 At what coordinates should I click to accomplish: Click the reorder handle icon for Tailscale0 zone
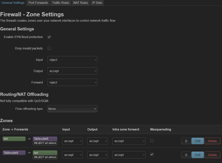tap(186, 155)
